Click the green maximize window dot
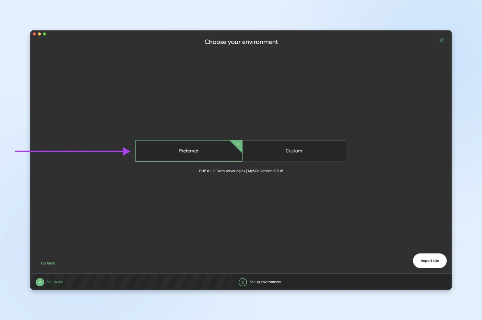Viewport: 482px width, 320px height. point(45,34)
